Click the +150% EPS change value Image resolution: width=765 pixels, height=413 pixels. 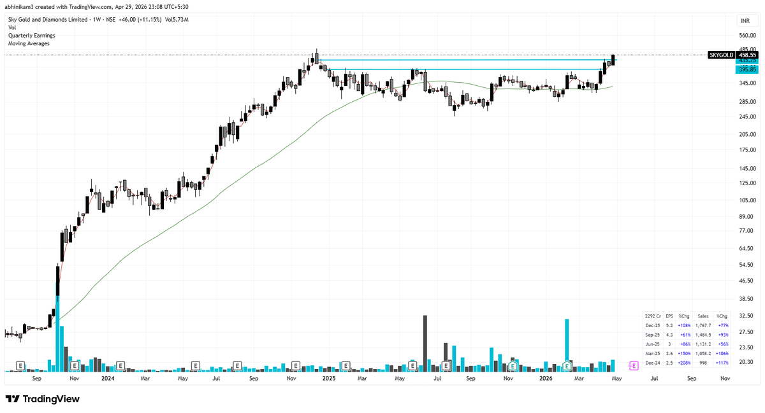pyautogui.click(x=684, y=353)
